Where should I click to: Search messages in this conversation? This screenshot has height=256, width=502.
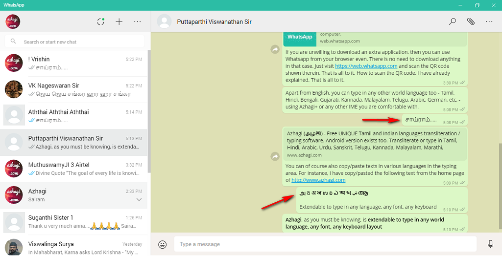(453, 21)
